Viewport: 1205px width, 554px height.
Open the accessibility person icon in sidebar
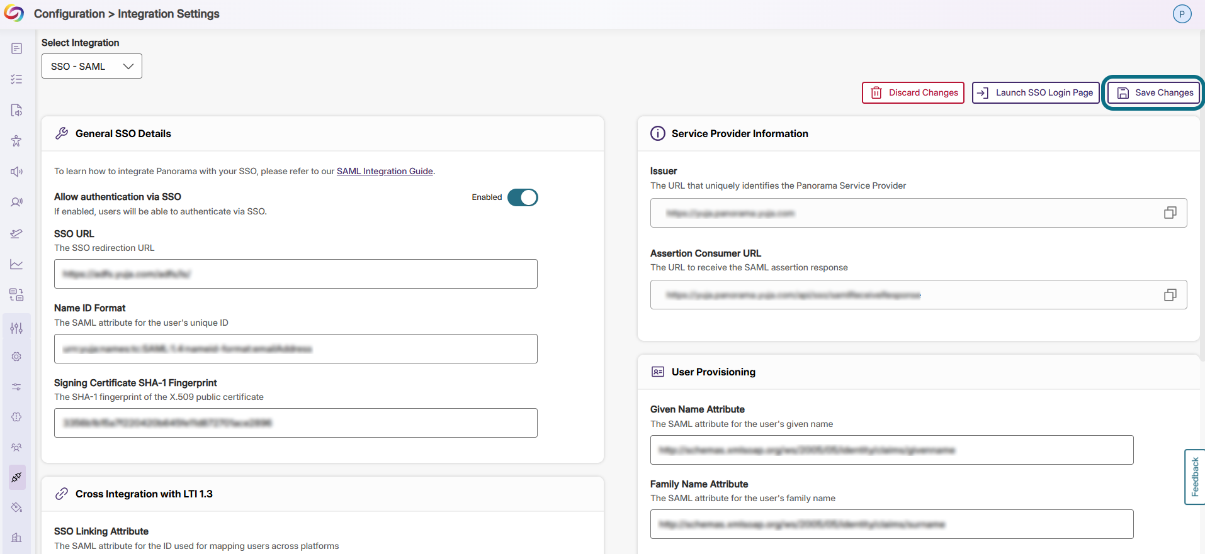coord(16,141)
